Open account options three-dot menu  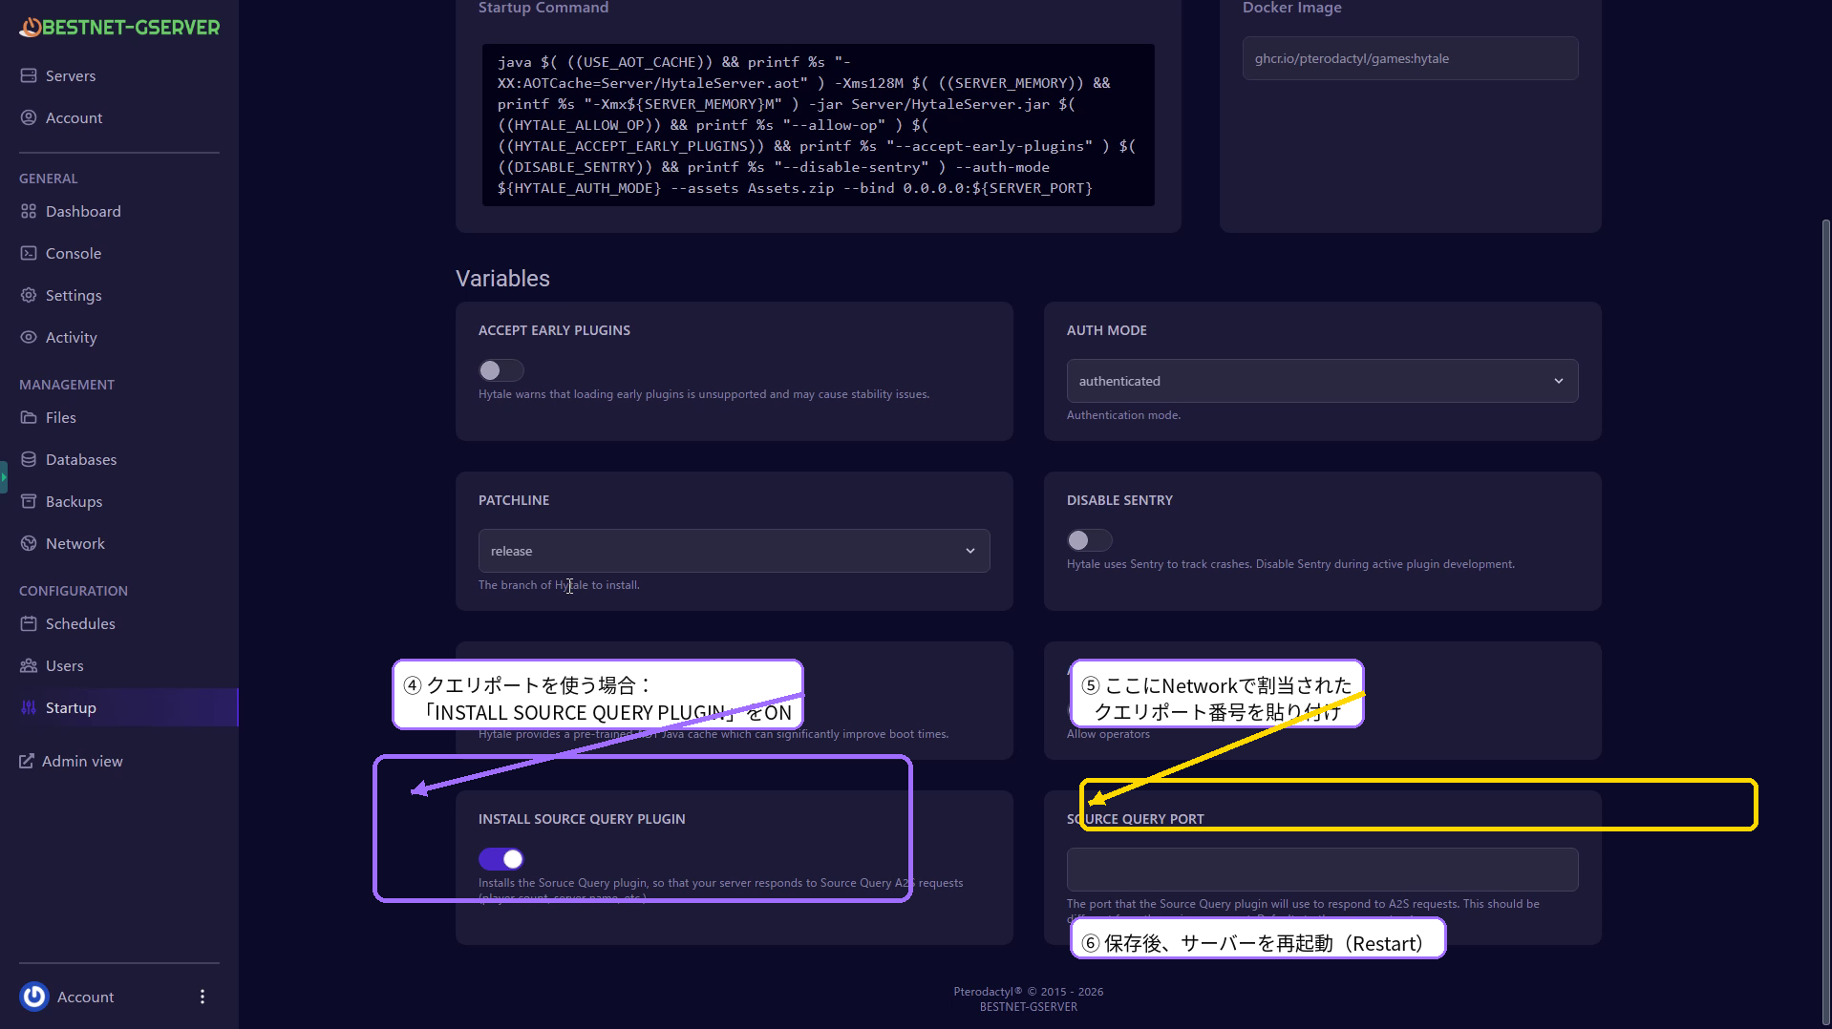click(202, 997)
